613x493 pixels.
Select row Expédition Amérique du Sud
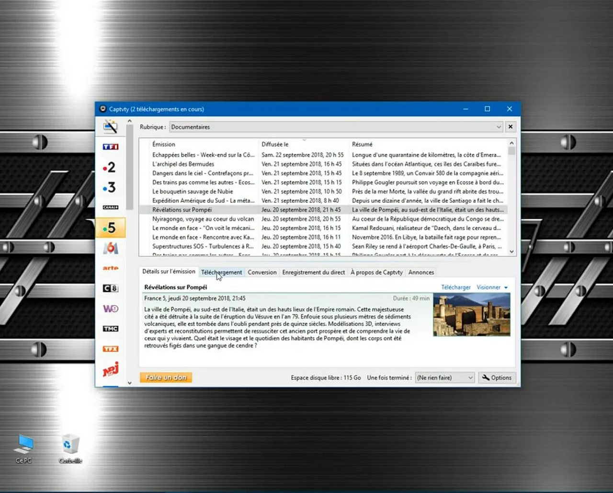[x=323, y=200]
